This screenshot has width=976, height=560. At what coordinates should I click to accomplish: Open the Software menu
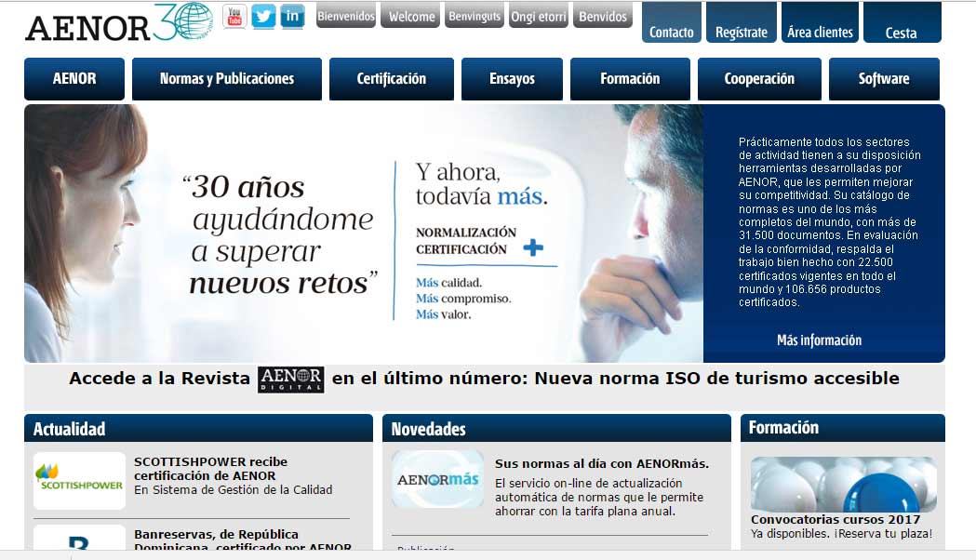[x=884, y=79]
